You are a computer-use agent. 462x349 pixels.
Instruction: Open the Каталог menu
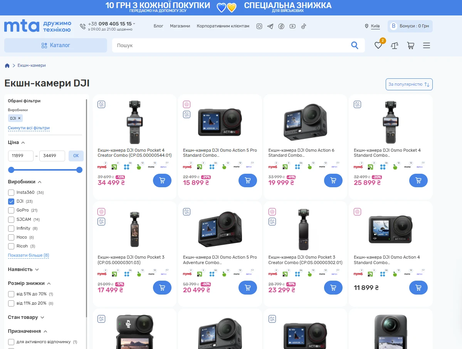pyautogui.click(x=55, y=45)
